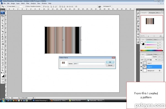Select the Pen tool
Image resolution: width=166 pixels, height=109 pixels.
(2, 52)
